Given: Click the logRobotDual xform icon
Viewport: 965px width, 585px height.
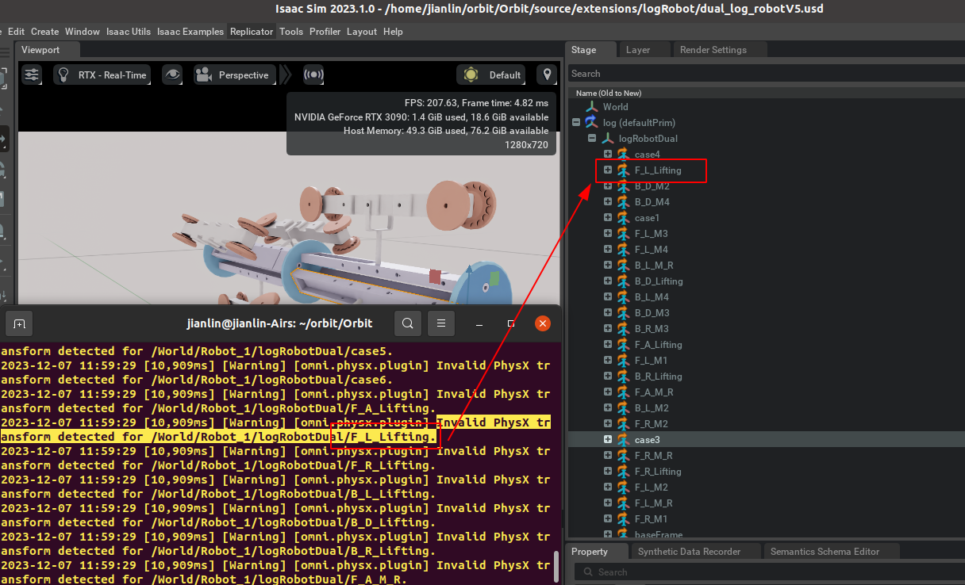Looking at the screenshot, I should click(607, 139).
